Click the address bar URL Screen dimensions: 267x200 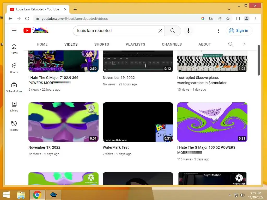pos(75,18)
